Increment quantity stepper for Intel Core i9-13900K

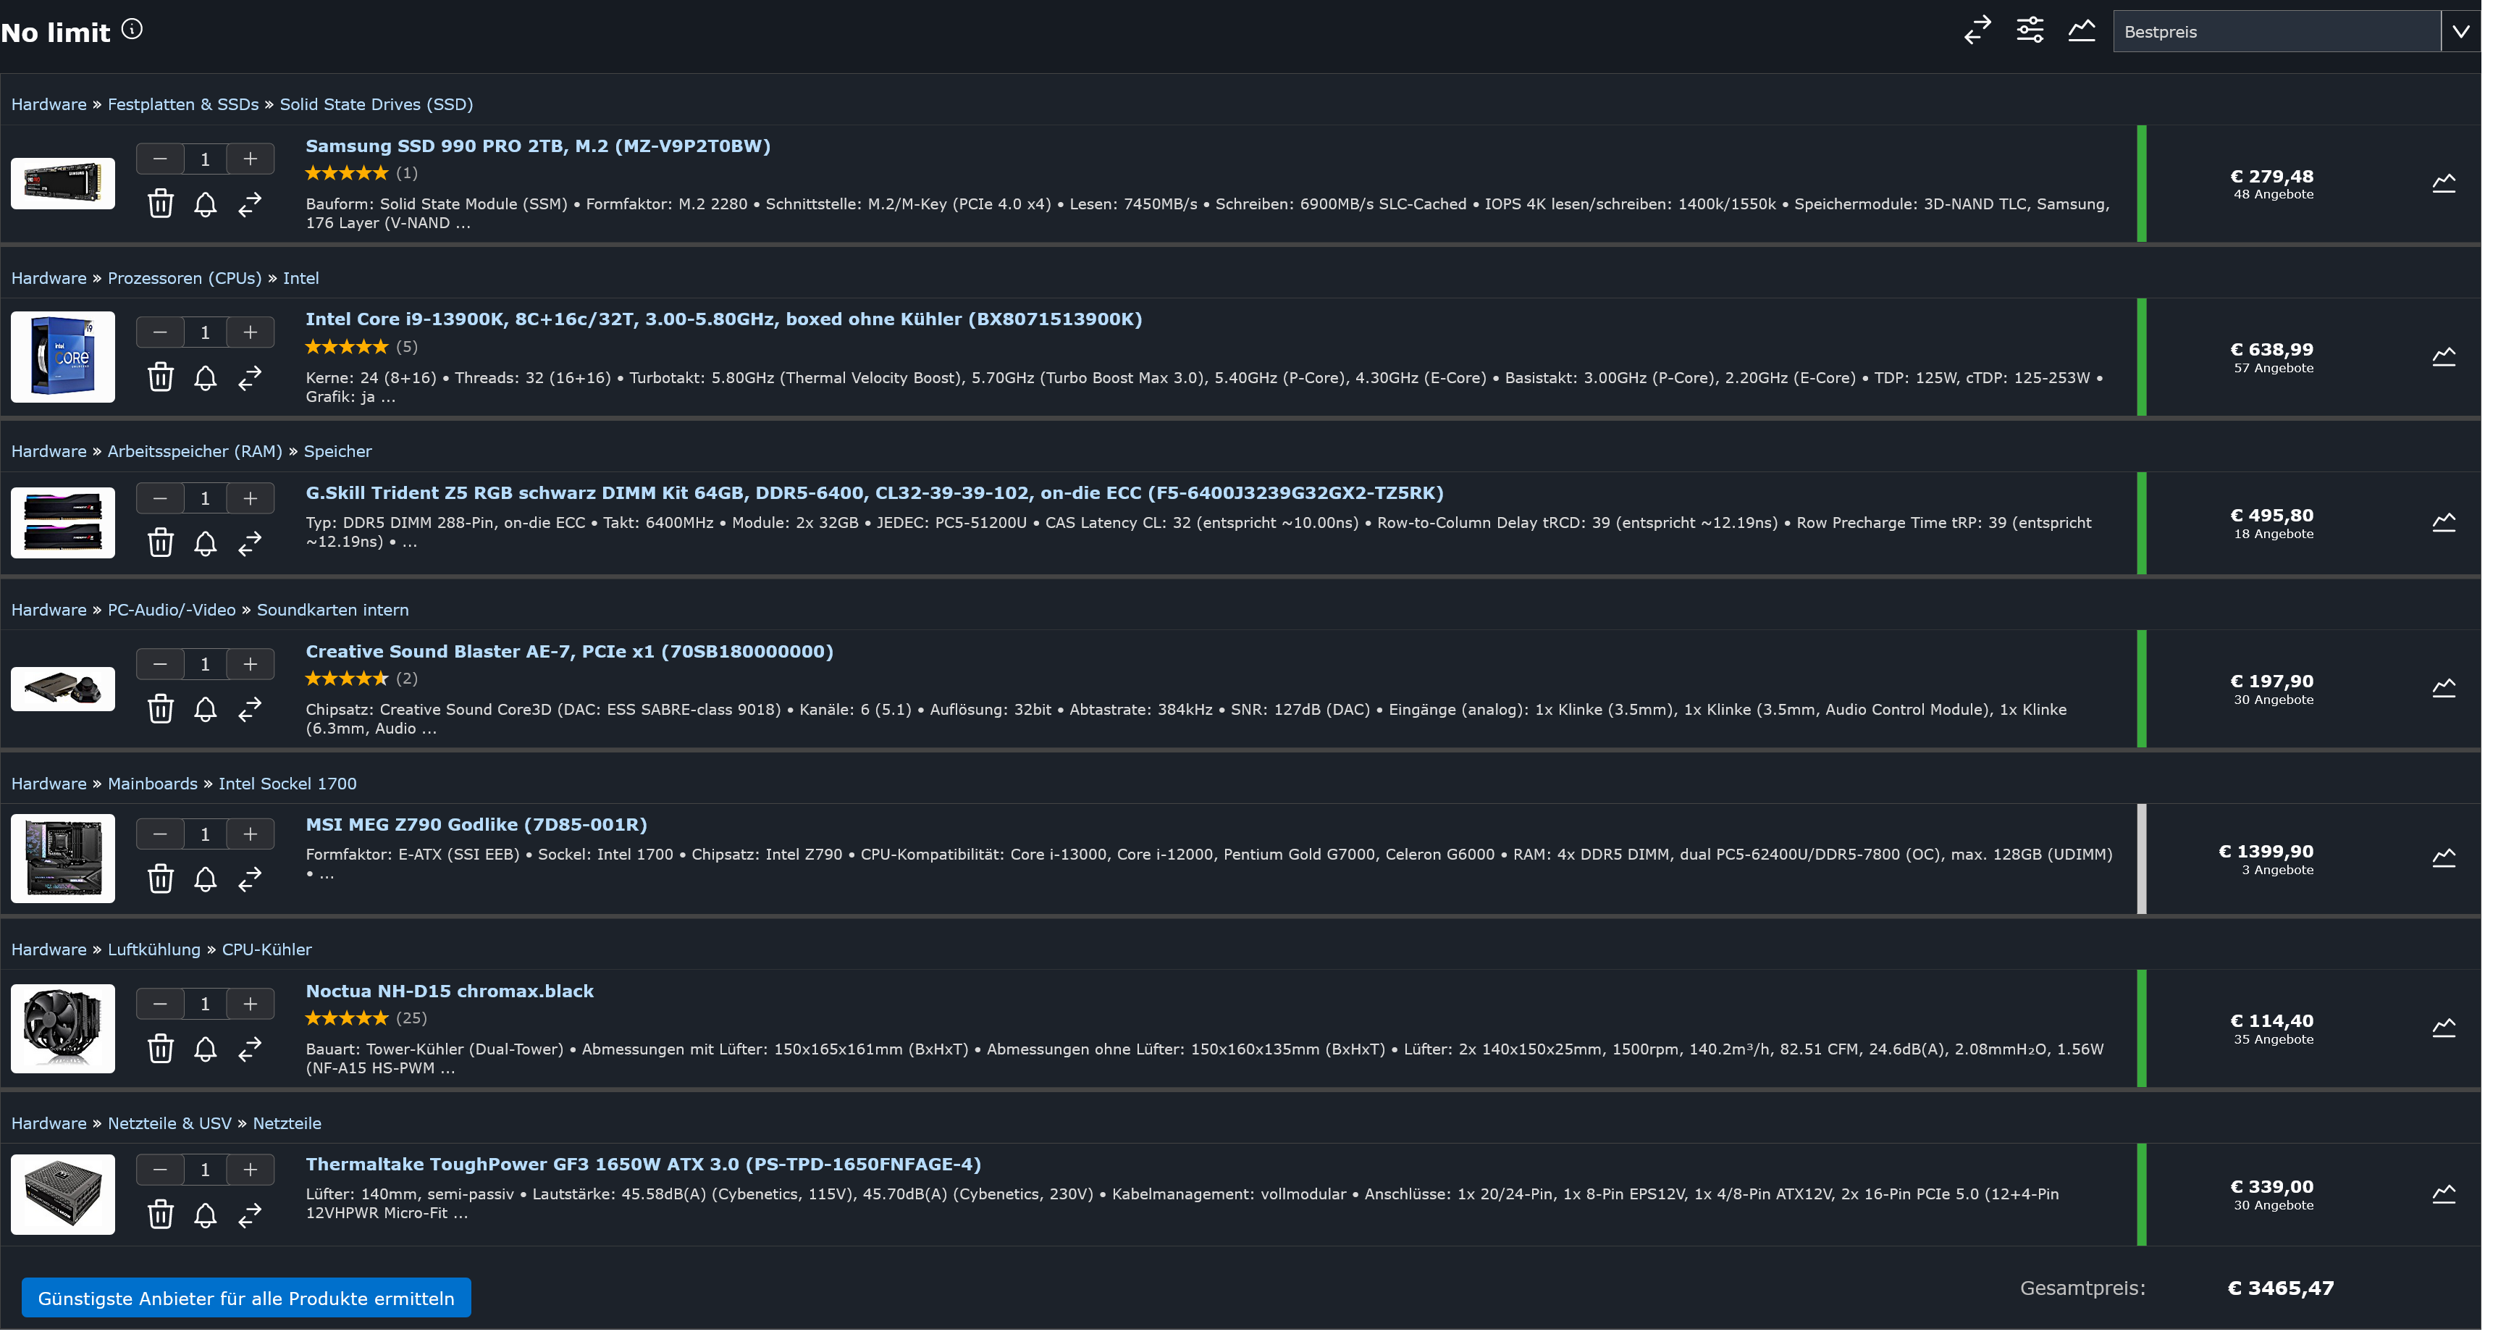[x=252, y=332]
